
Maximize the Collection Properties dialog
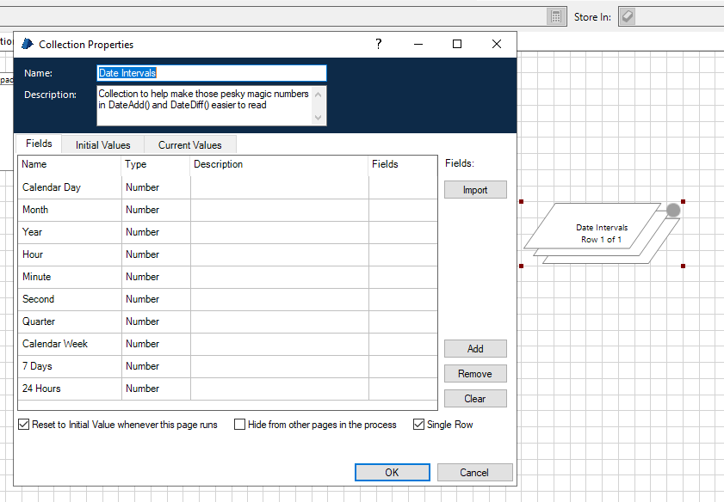(x=457, y=44)
